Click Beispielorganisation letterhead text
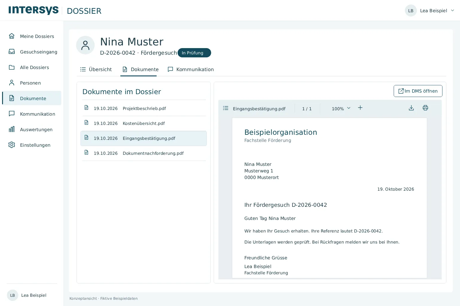460x306 pixels. pos(281,132)
